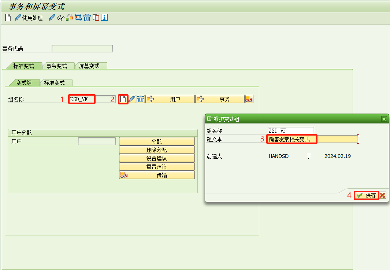Click the 传输 button with truck icon

click(x=157, y=175)
